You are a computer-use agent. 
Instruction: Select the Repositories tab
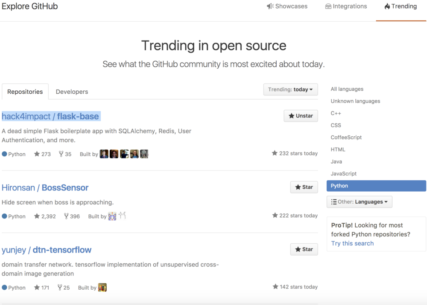[x=25, y=91]
